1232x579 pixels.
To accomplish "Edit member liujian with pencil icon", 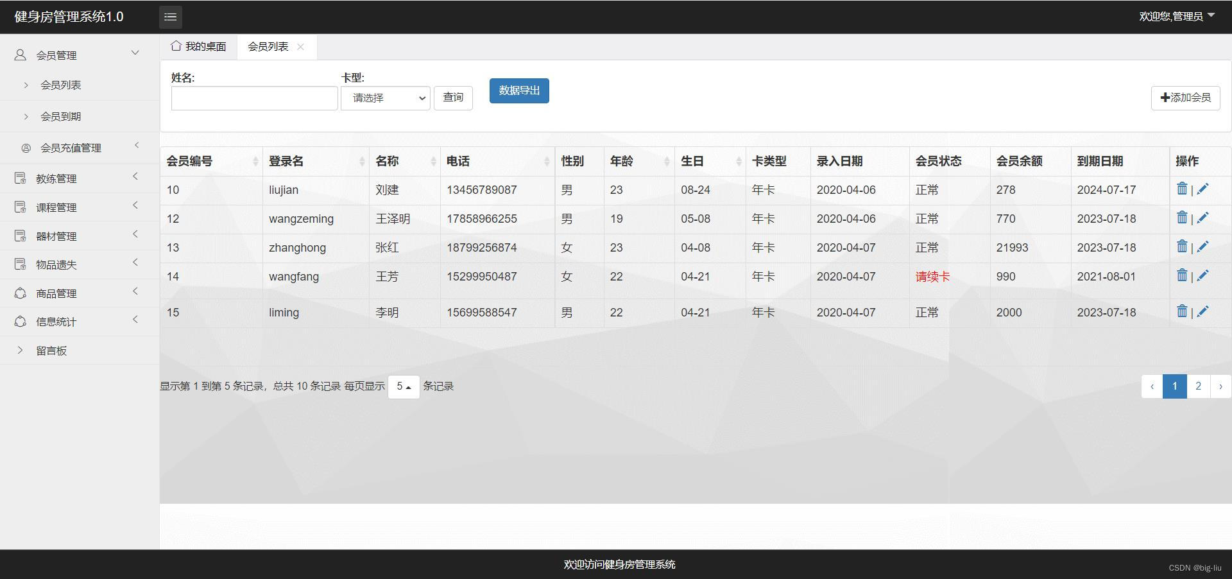I will [1202, 189].
